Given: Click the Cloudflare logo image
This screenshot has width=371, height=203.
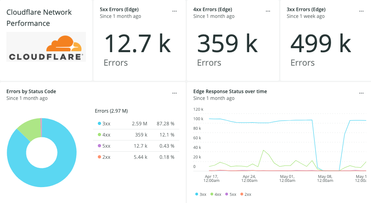Looking at the screenshot, I should click(x=46, y=47).
